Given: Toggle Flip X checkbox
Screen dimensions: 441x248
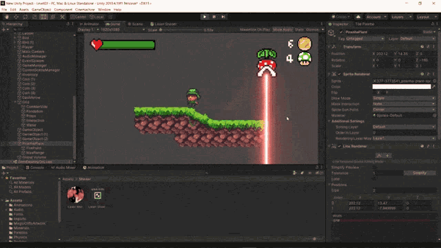Looking at the screenshot, I should pos(375,92).
